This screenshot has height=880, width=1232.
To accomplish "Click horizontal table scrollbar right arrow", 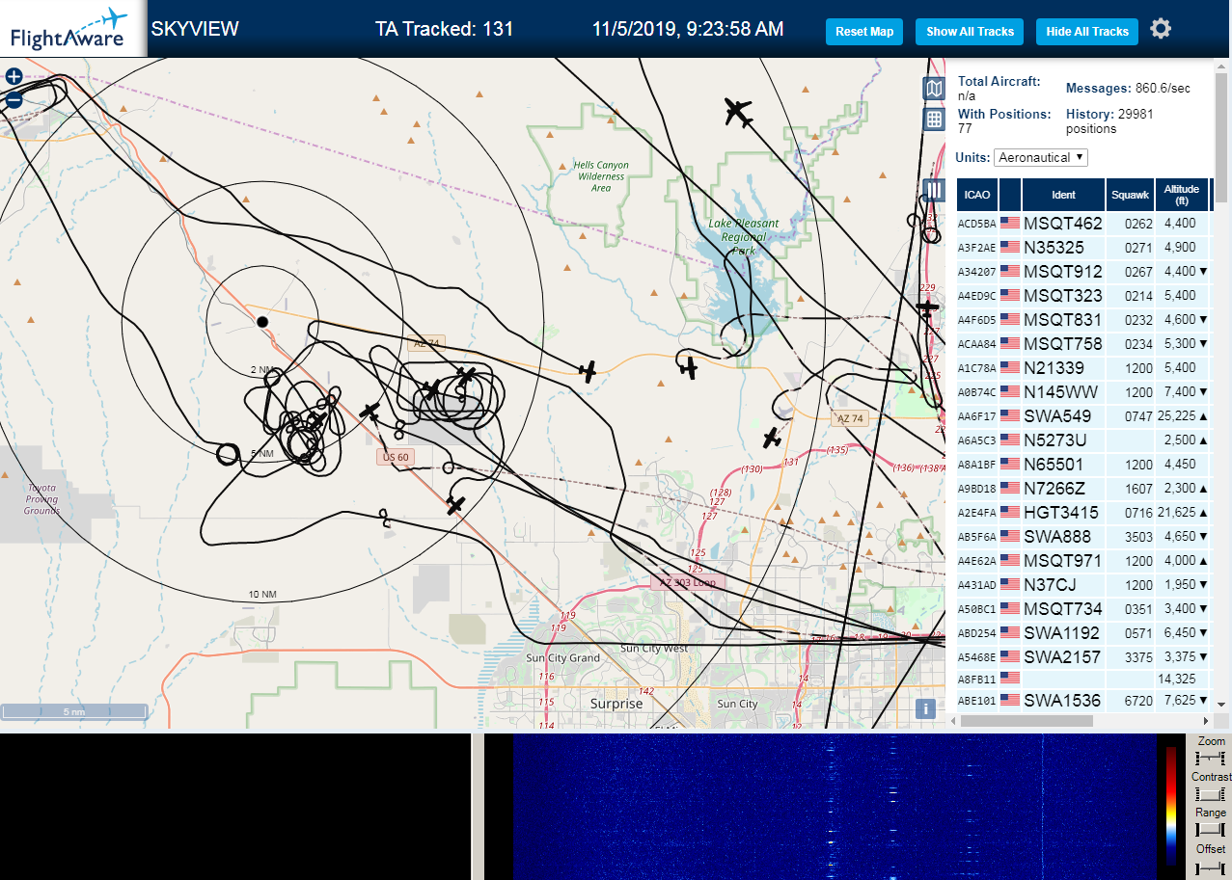I will (1204, 721).
